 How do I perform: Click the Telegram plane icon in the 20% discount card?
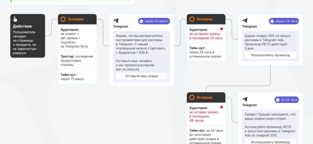(x=245, y=21)
